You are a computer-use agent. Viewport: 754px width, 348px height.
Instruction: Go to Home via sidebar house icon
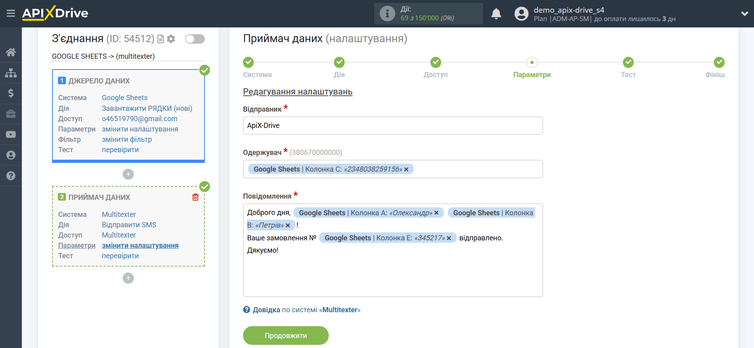(x=11, y=52)
